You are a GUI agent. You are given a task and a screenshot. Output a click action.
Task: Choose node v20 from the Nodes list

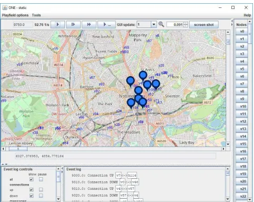(242, 181)
